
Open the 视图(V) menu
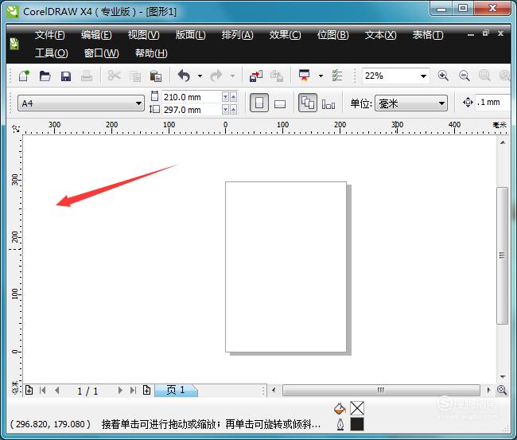tap(143, 35)
